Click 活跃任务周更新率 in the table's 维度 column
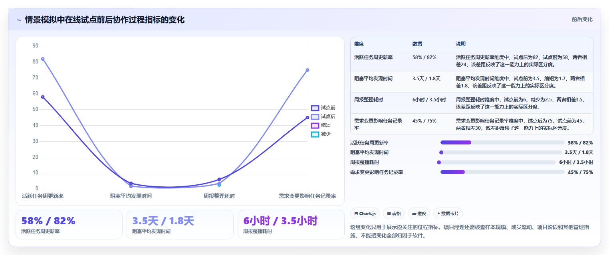Screen dimensions: 609x255 pyautogui.click(x=373, y=57)
